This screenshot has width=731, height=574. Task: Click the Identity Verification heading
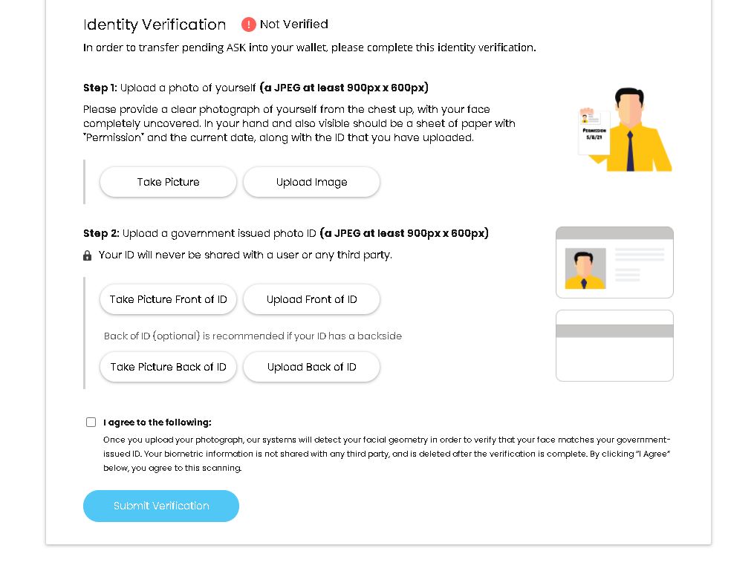click(155, 25)
